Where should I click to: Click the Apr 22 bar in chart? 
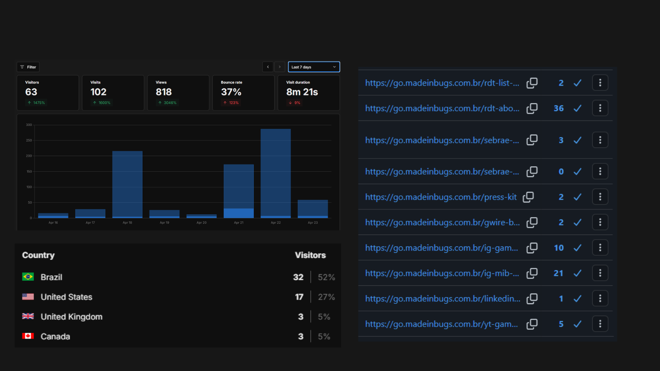tap(275, 174)
